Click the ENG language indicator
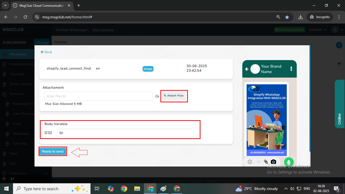The height and width of the screenshot is (194, 345). 307,189
